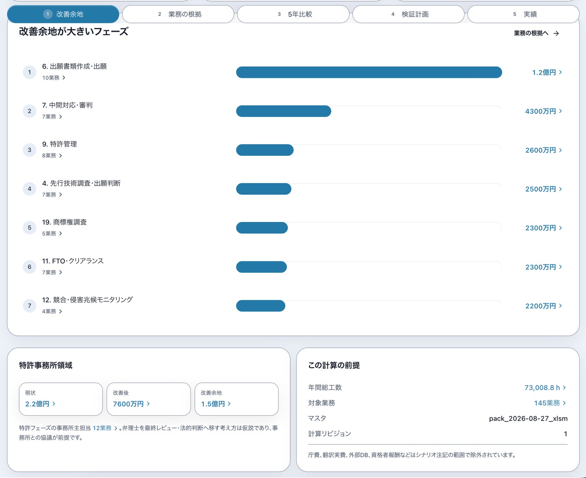Click the chevron beside 145業務
Image resolution: width=586 pixels, height=478 pixels.
pos(564,403)
